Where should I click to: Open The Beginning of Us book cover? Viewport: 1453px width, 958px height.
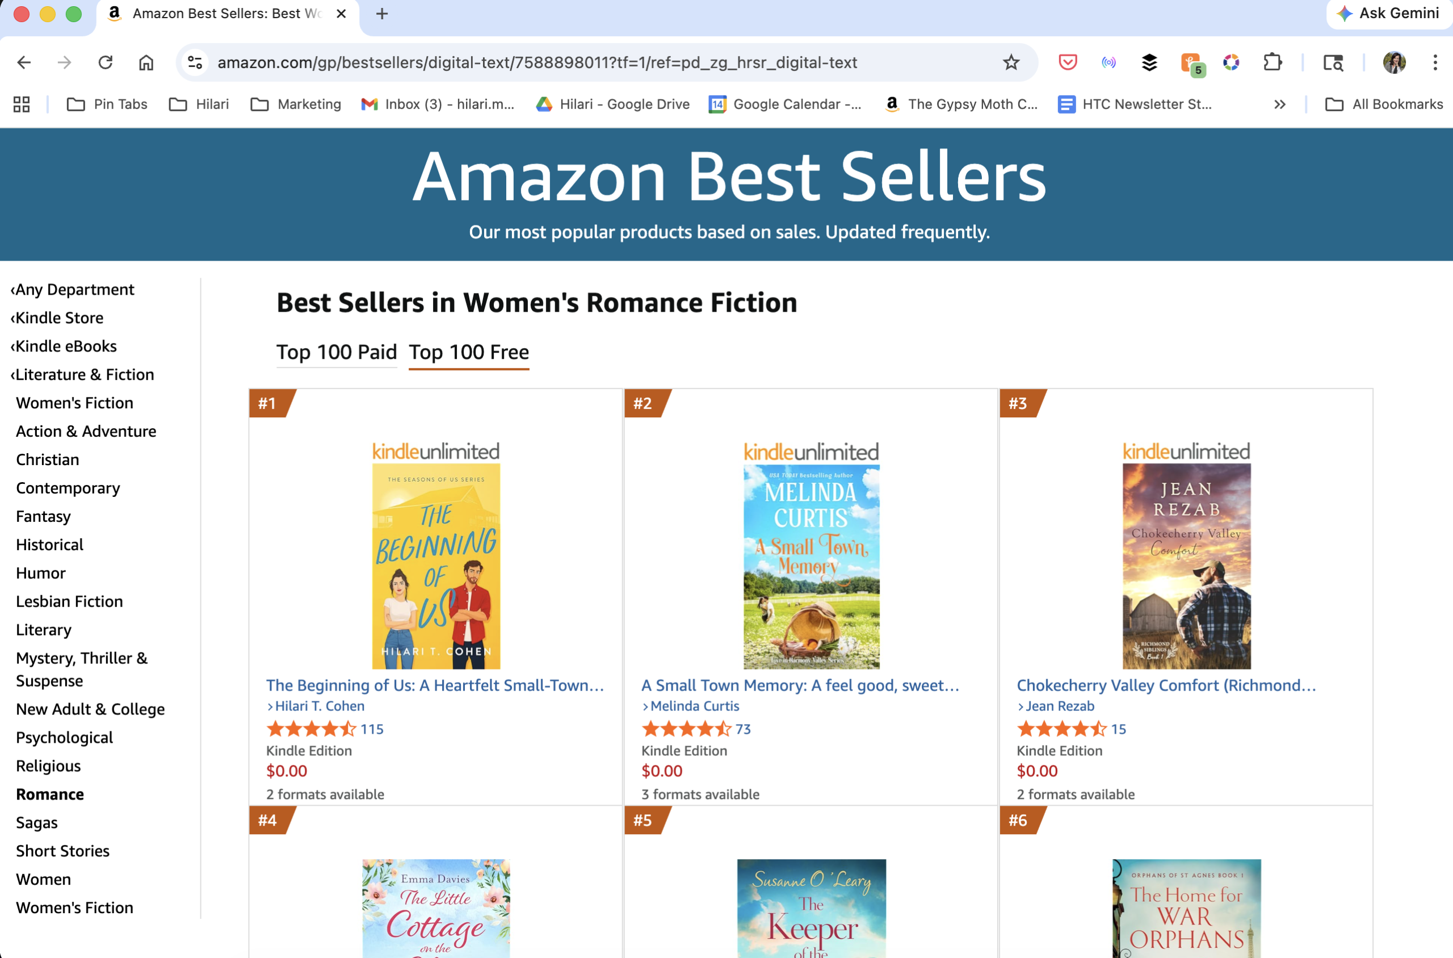click(436, 566)
